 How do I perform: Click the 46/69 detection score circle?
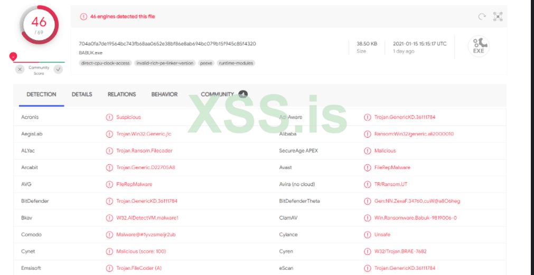pos(39,25)
